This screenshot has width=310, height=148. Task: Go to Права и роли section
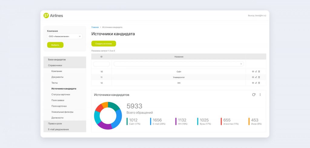pos(55,124)
